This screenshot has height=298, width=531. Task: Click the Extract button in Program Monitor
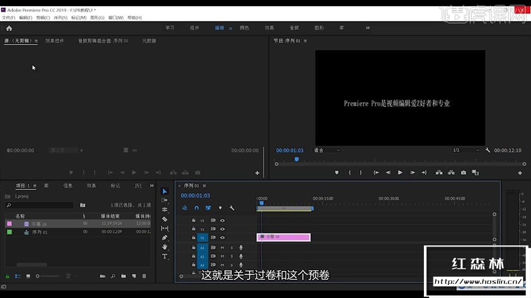click(x=451, y=172)
